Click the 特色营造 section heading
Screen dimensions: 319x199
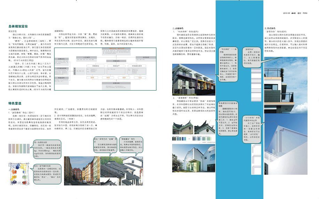(15, 103)
